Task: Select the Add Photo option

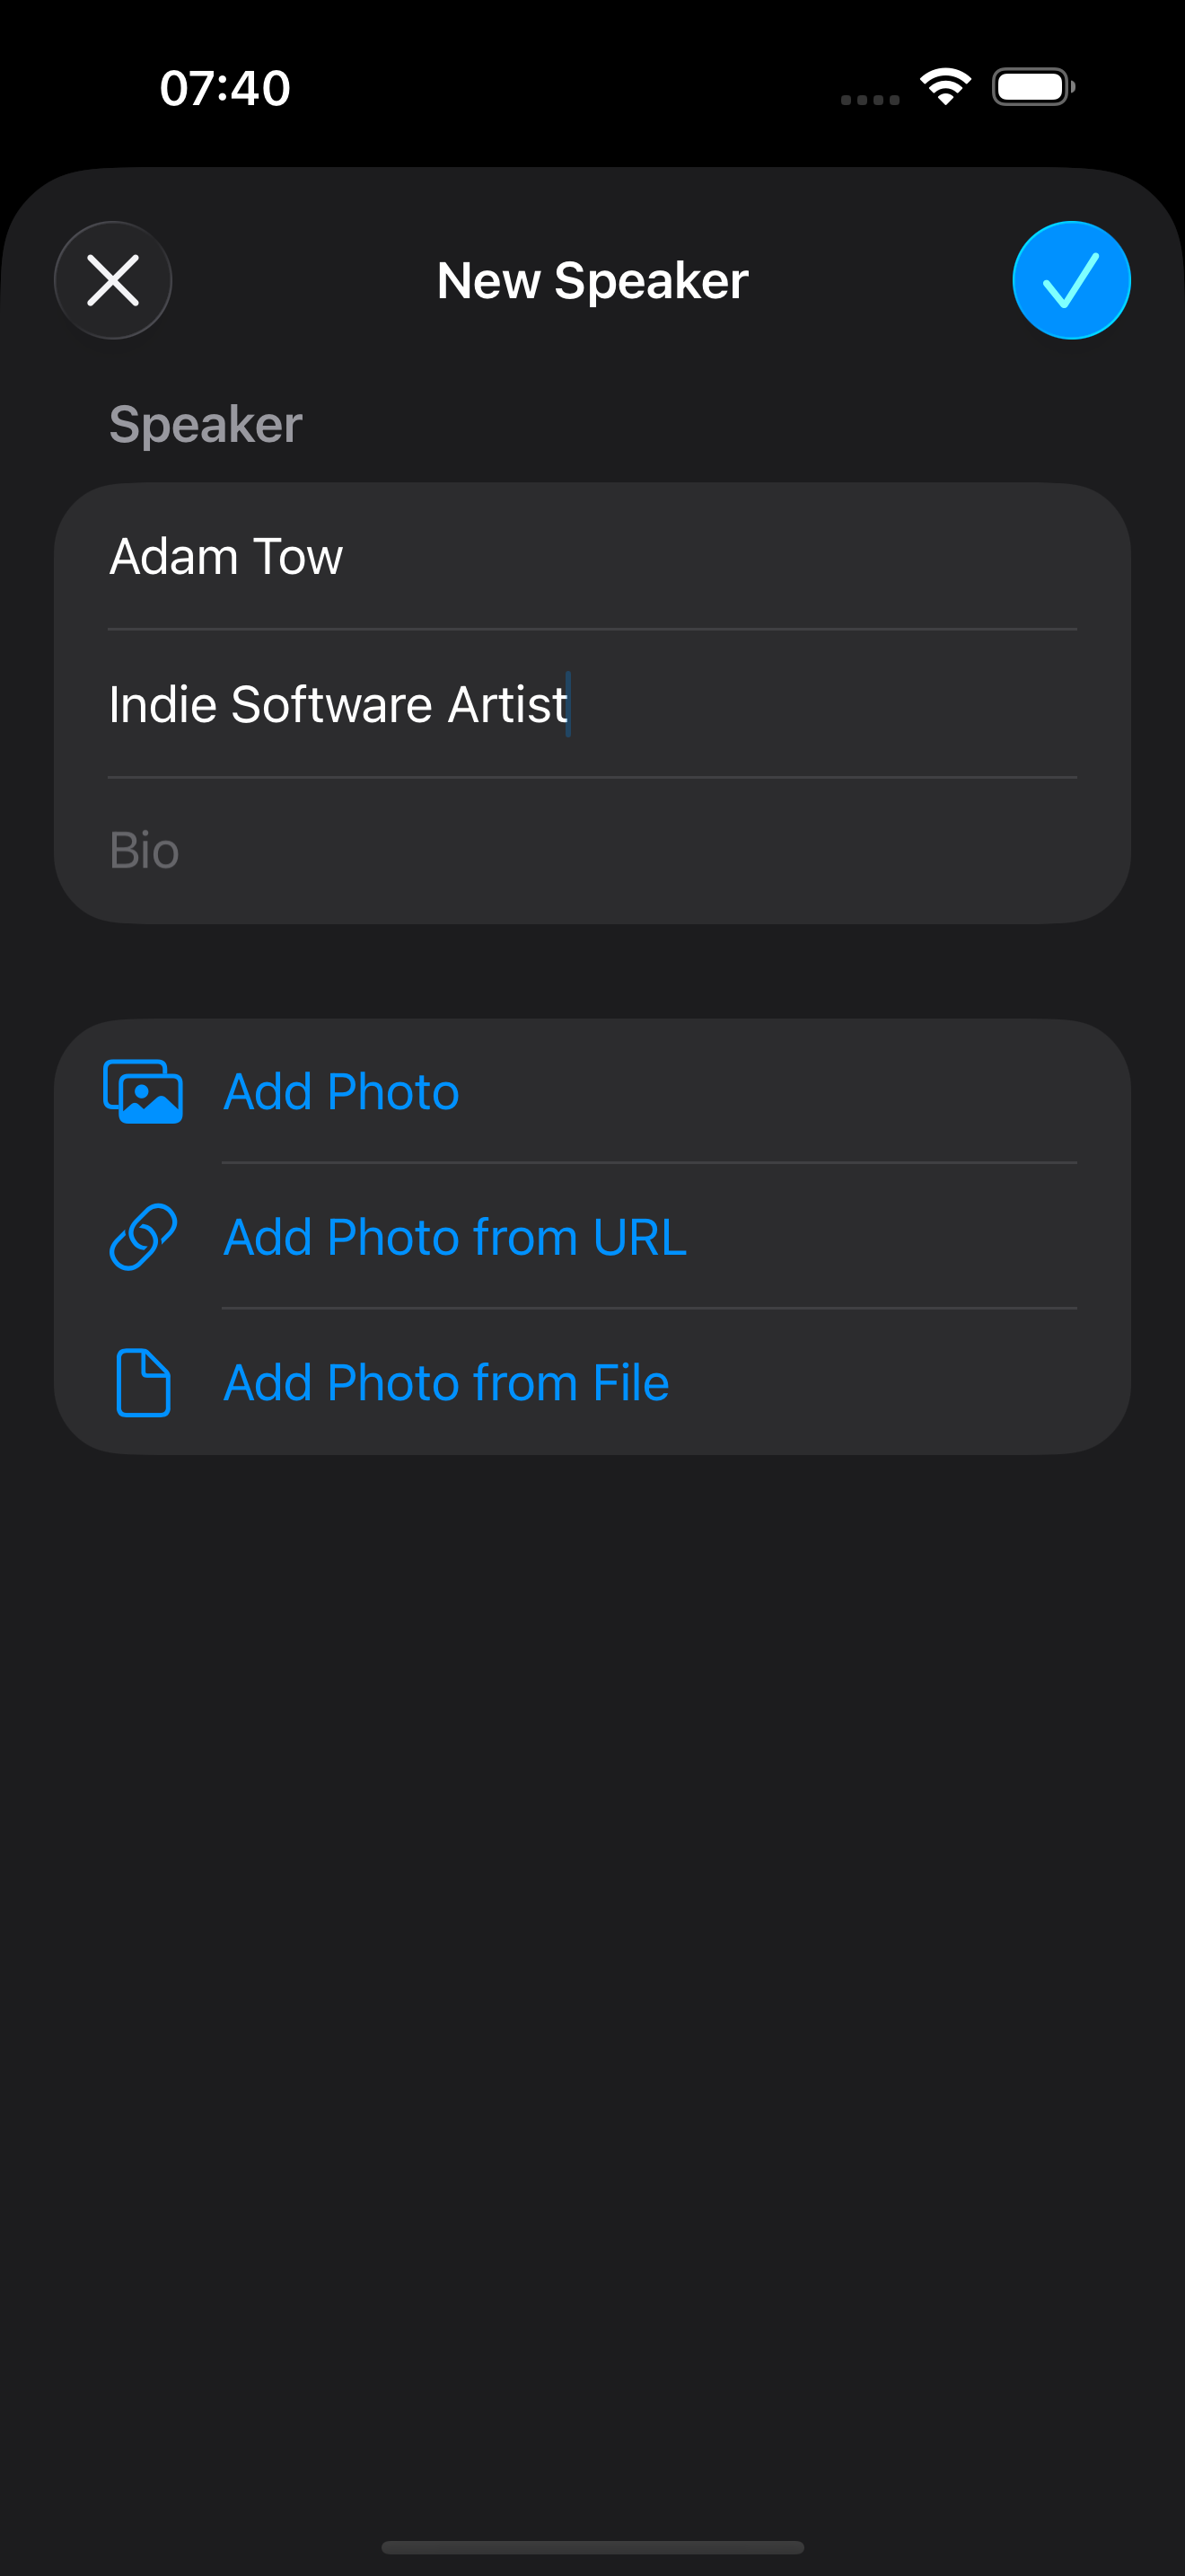Action: click(x=342, y=1091)
